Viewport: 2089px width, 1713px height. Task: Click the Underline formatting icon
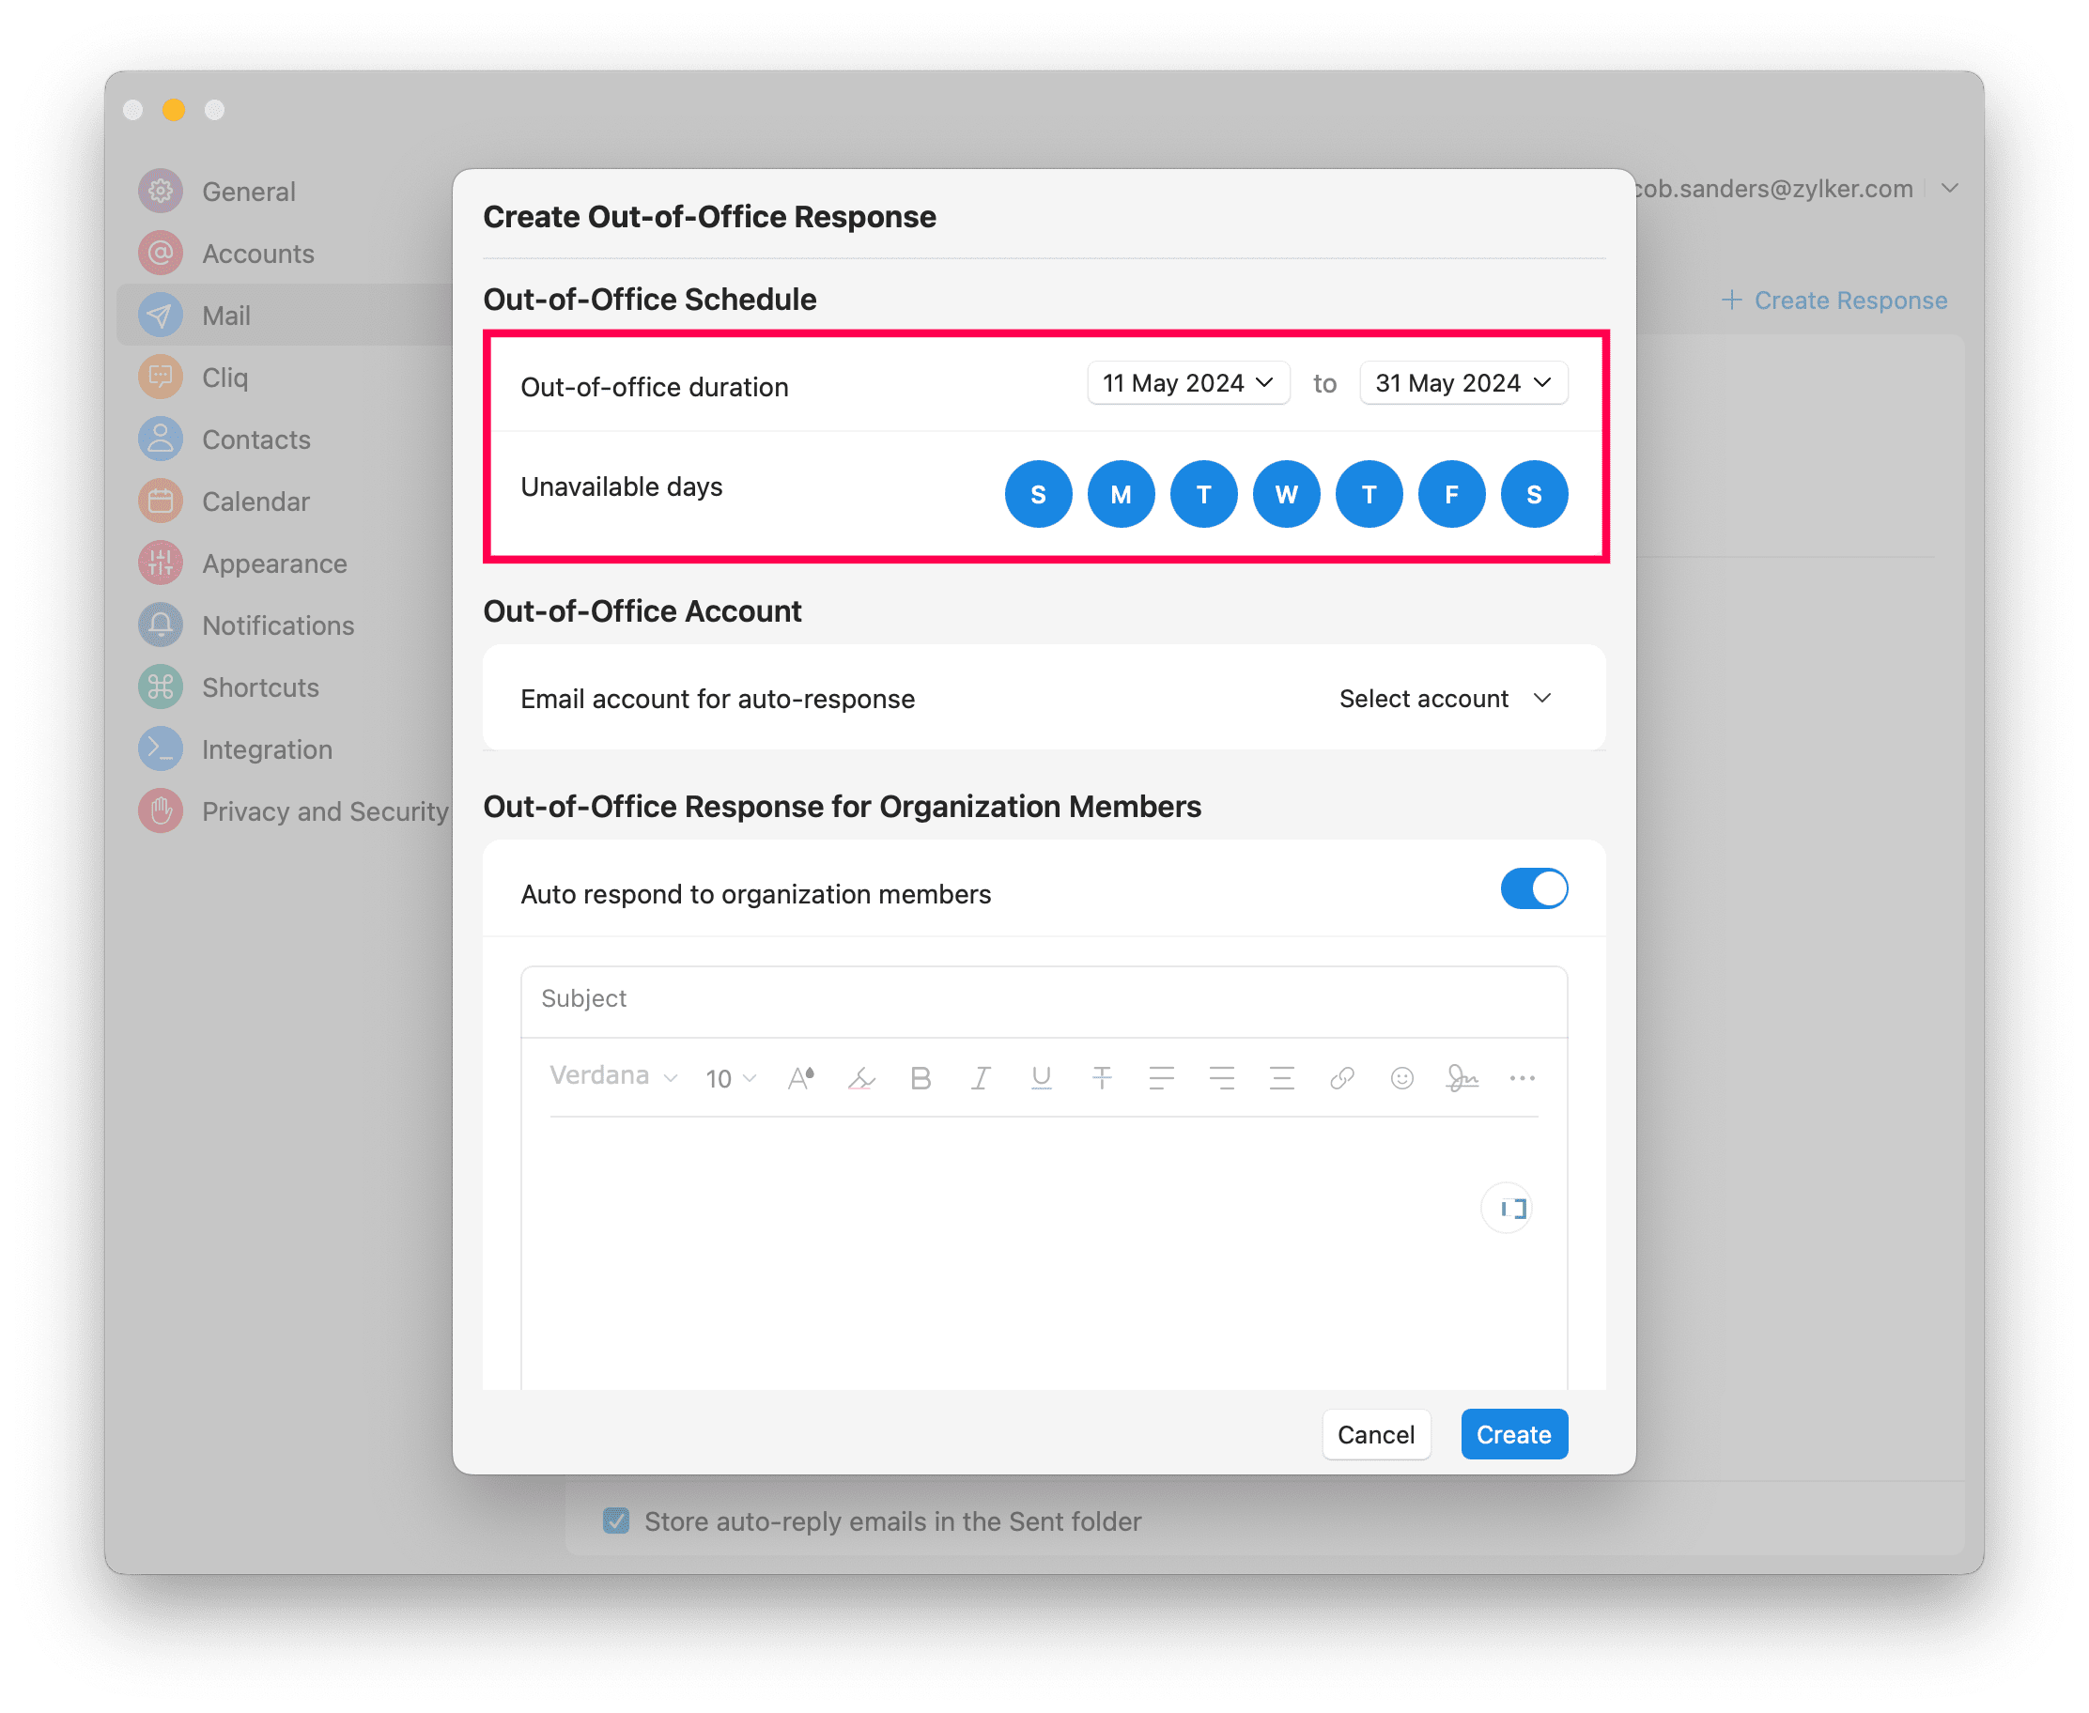click(x=1041, y=1078)
